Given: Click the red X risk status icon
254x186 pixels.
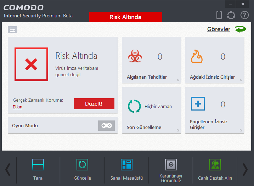Looking at the screenshot, I should pyautogui.click(x=31, y=64).
